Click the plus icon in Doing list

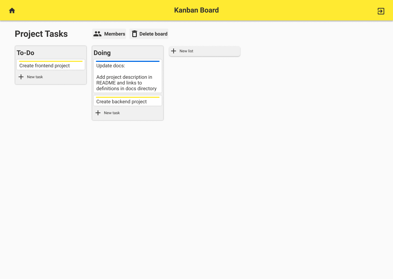98,113
